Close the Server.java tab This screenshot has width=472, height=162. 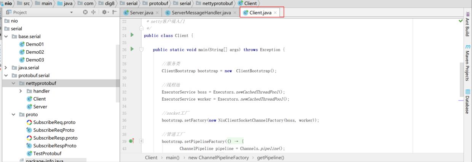[x=157, y=12]
